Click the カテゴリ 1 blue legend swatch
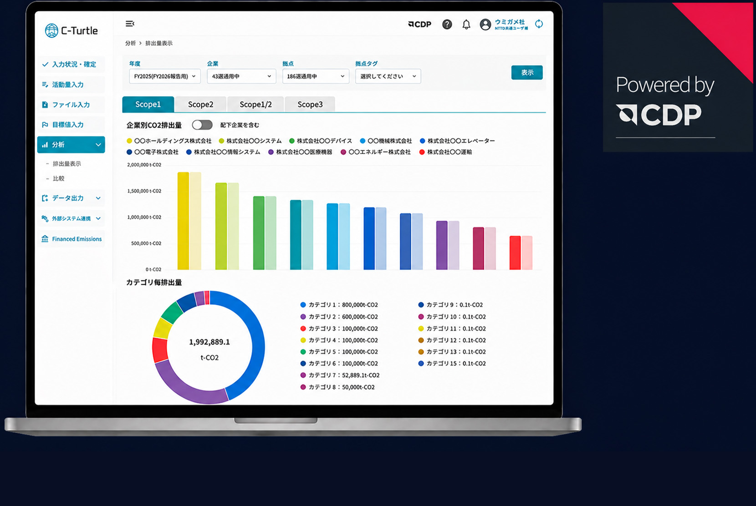756x506 pixels. pyautogui.click(x=303, y=305)
